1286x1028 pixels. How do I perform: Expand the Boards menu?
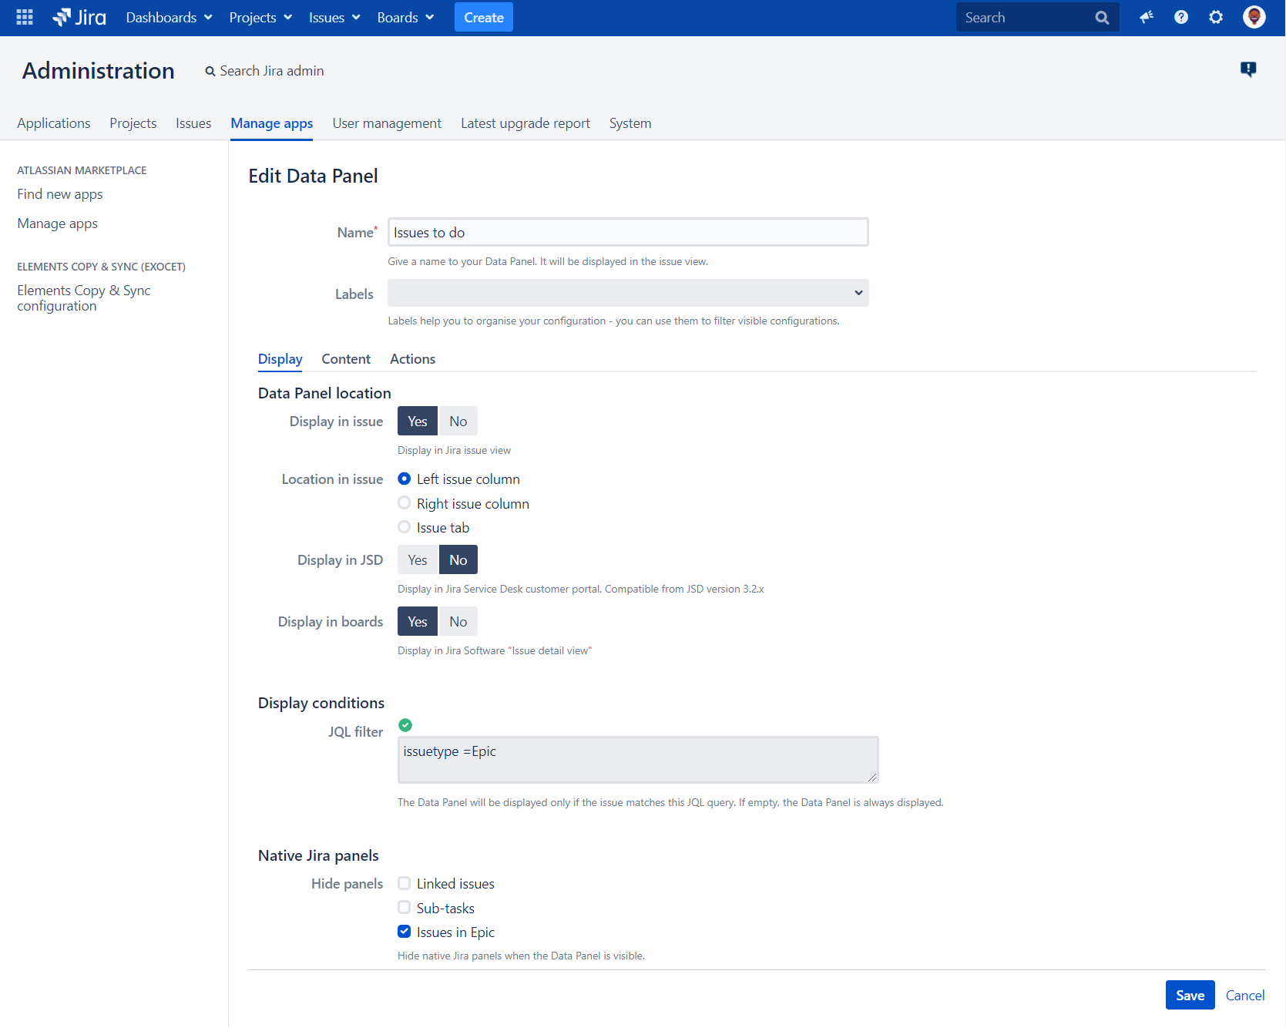click(405, 17)
